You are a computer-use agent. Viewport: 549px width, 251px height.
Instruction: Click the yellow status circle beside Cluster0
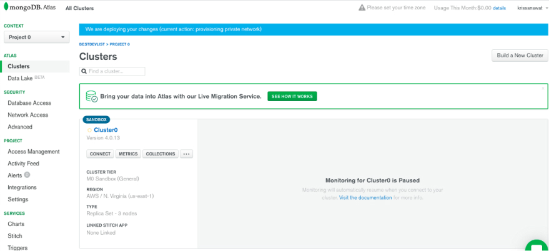[89, 130]
